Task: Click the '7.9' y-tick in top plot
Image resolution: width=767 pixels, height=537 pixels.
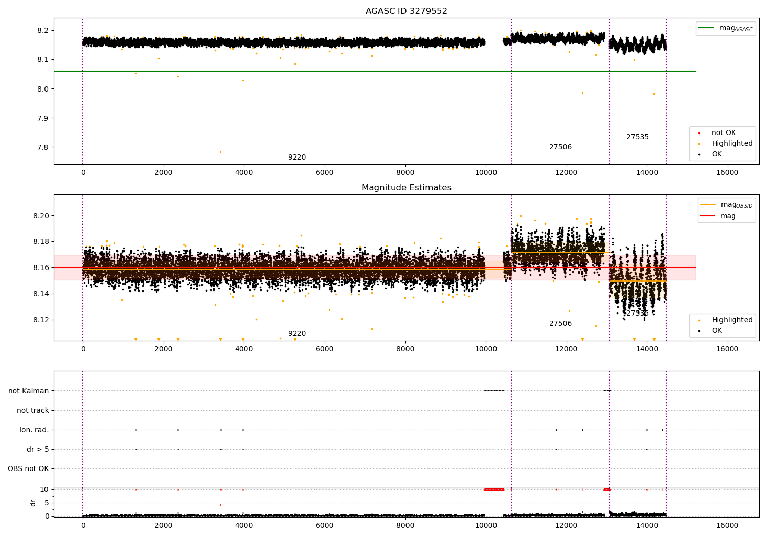Action: coord(42,118)
